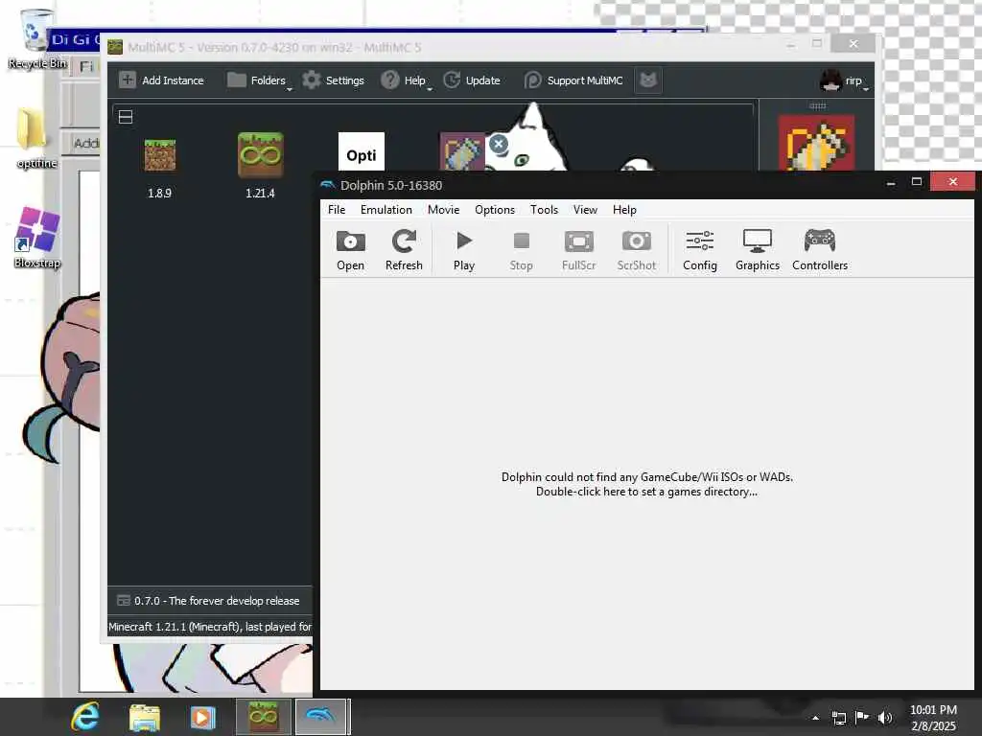
Task: Switch to MultiMC via taskbar icon
Action: click(x=264, y=717)
